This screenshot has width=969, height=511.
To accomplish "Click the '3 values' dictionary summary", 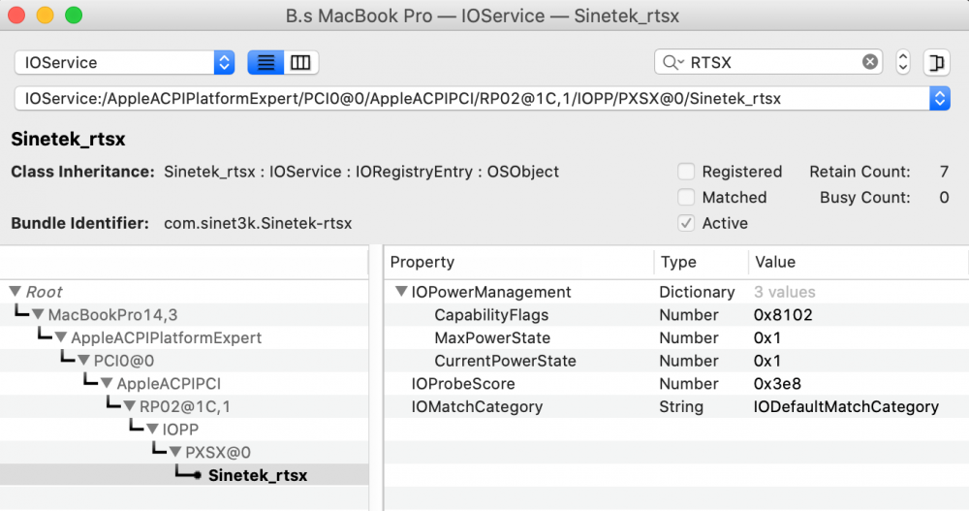I will pos(784,292).
